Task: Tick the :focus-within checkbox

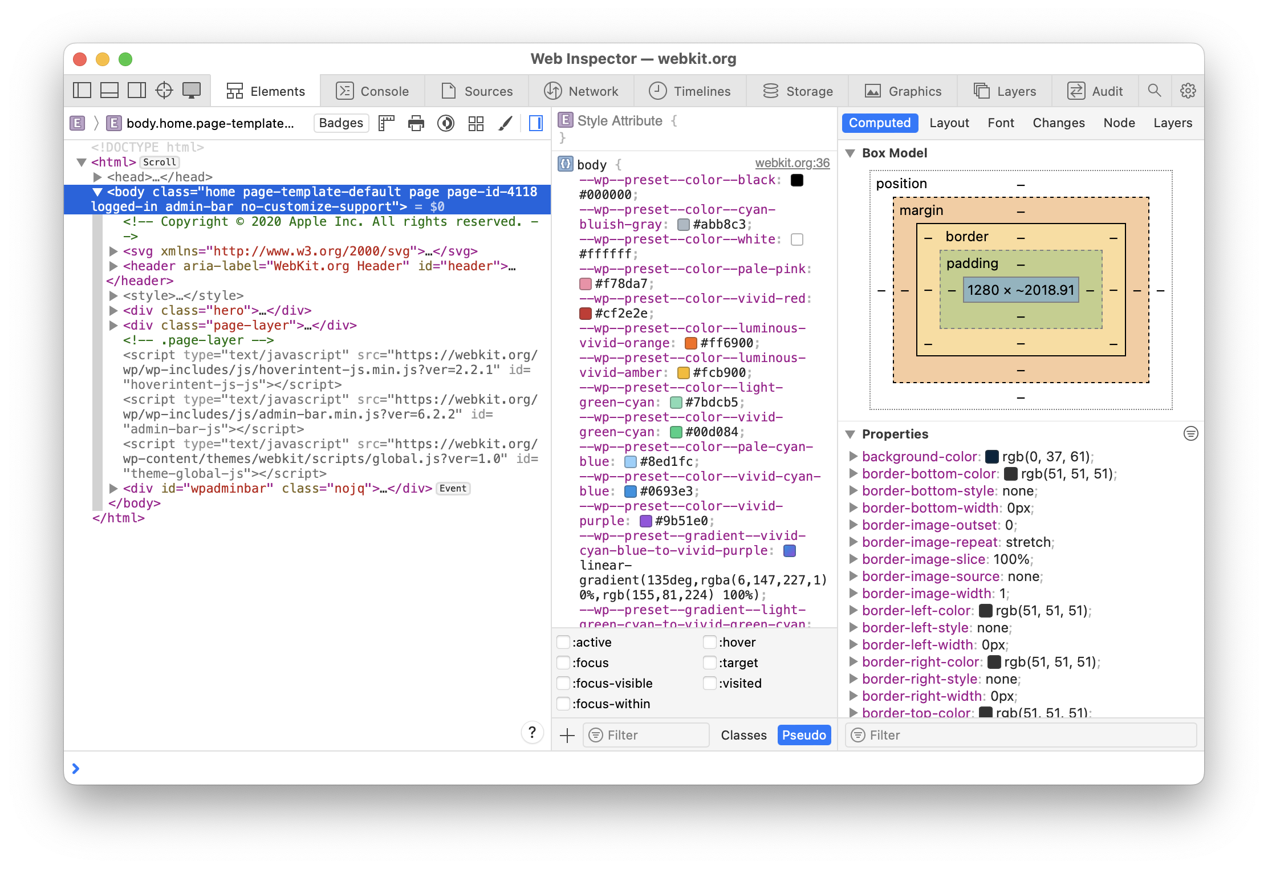Action: point(563,704)
